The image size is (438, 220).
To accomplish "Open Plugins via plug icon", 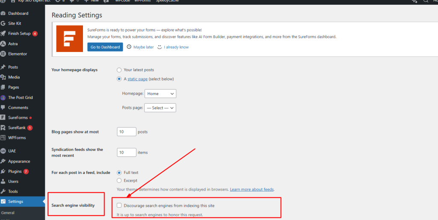I will tap(3, 171).
